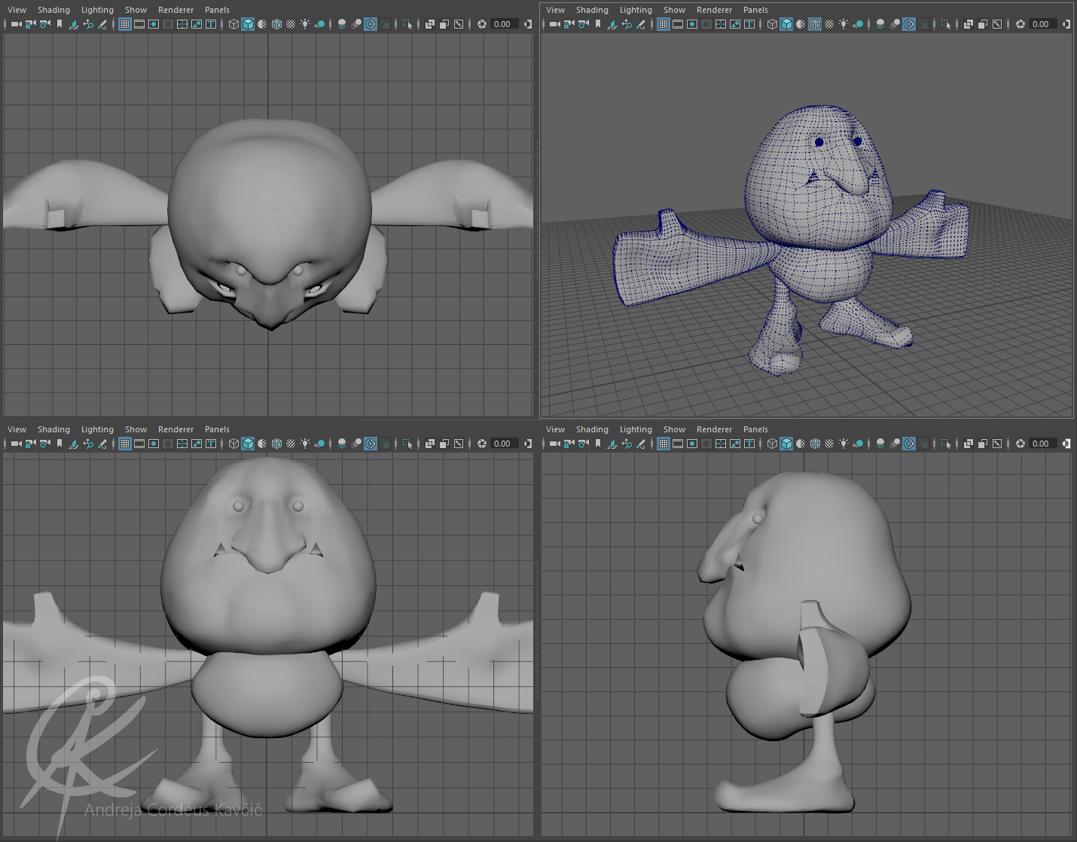Toggle Motion Blur in the perspective panel

tap(895, 24)
